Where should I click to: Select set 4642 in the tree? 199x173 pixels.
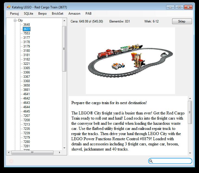pos(27,98)
